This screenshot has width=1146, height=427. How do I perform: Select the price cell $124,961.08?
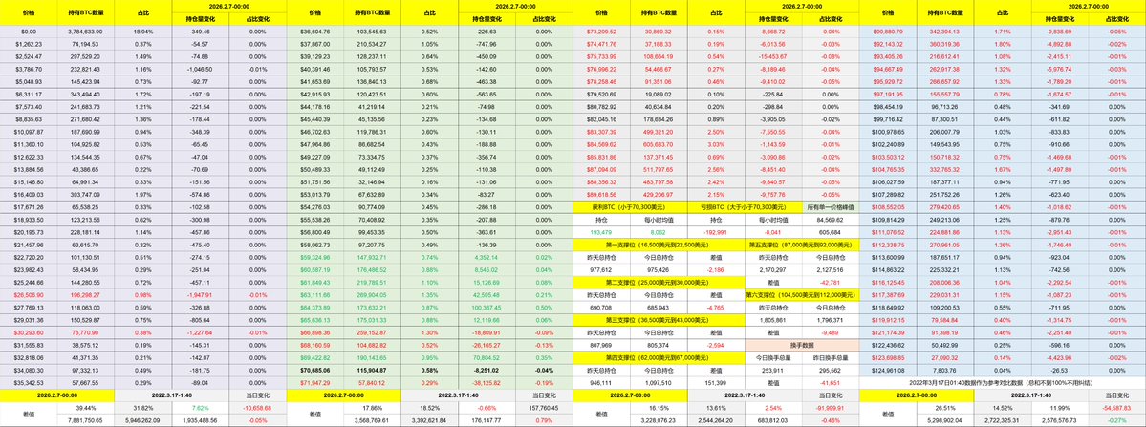pyautogui.click(x=888, y=370)
